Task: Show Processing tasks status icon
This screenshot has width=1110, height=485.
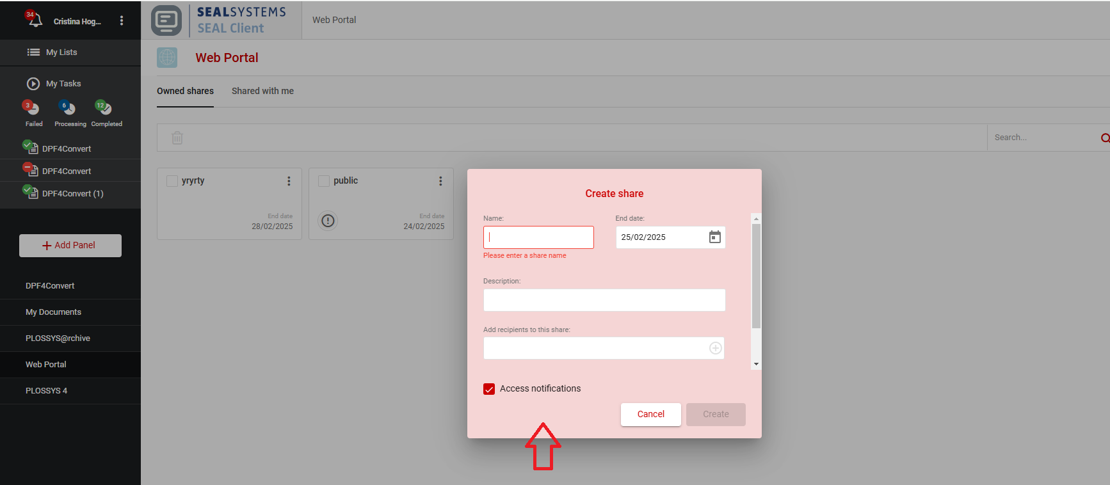Action: pyautogui.click(x=68, y=108)
